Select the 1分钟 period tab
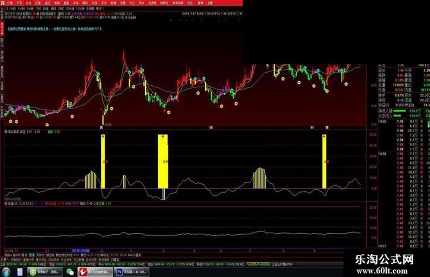Screen dimensions: 430x277 point(20,9)
